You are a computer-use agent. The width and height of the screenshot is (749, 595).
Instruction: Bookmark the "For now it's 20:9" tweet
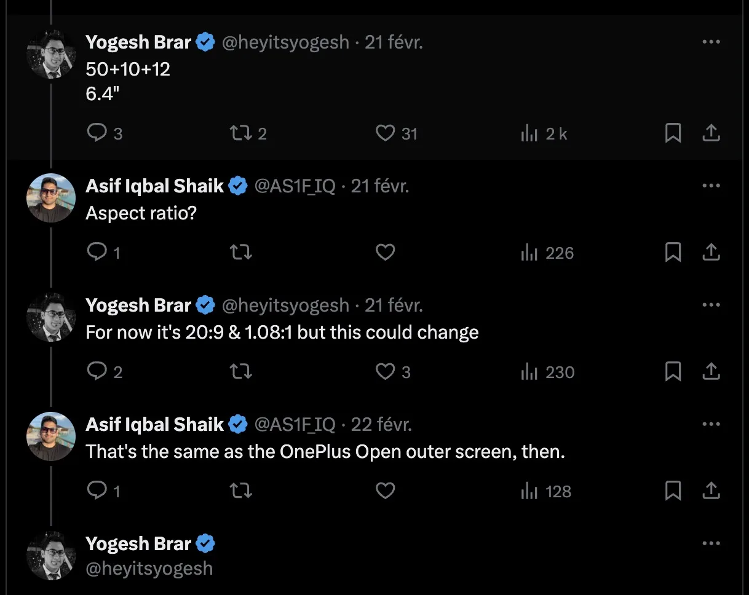[673, 371]
